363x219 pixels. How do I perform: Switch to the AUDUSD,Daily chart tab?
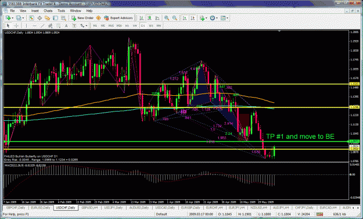click(x=139, y=207)
